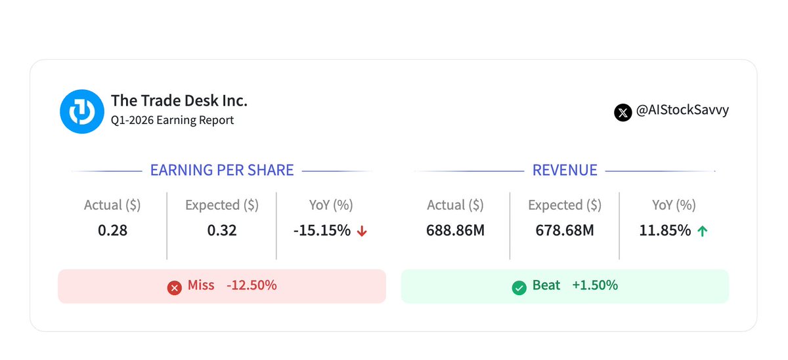Click the green Beat checkmark icon
Viewport: 788px width, 360px height.
coord(519,287)
